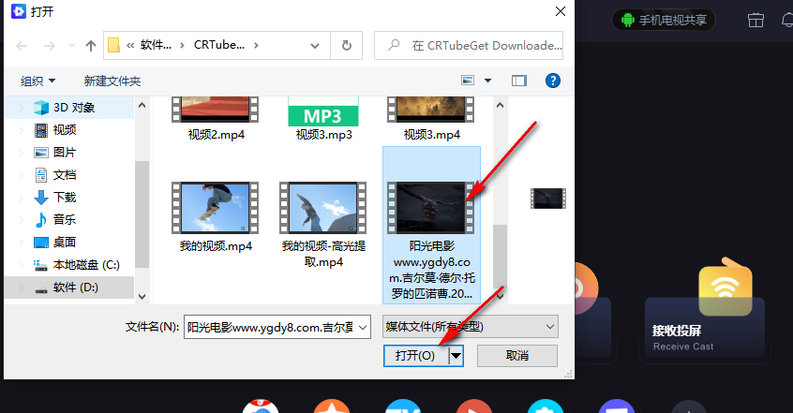Click the Back navigation arrow

click(22, 46)
